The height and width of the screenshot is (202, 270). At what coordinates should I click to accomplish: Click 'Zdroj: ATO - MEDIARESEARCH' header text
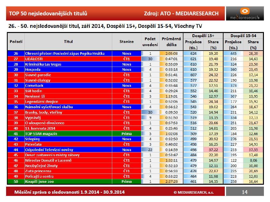(181, 13)
